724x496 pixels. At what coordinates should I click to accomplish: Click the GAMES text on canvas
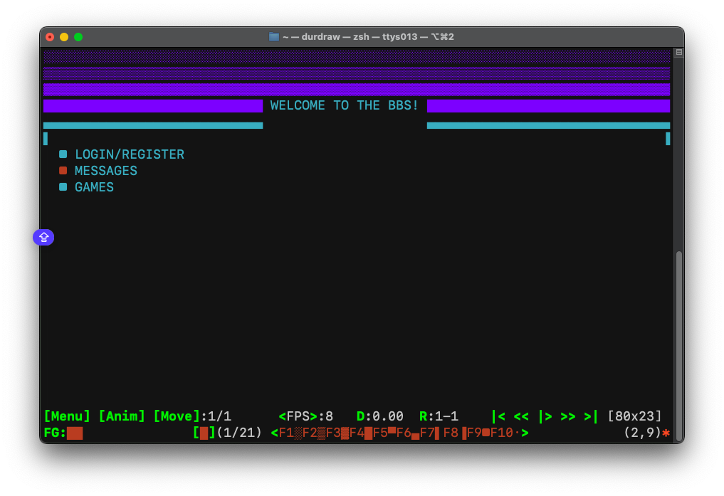coord(94,187)
